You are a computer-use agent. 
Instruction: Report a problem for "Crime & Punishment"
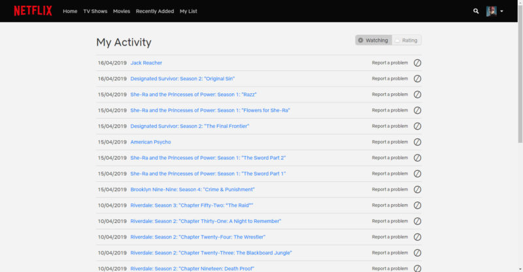[x=390, y=189]
